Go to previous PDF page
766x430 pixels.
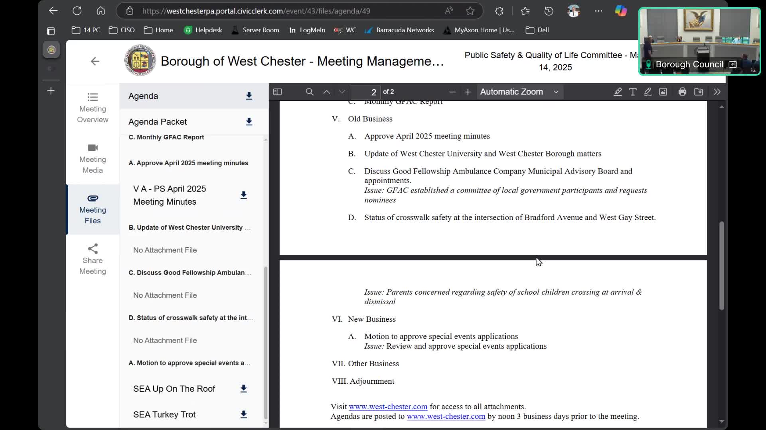point(326,92)
